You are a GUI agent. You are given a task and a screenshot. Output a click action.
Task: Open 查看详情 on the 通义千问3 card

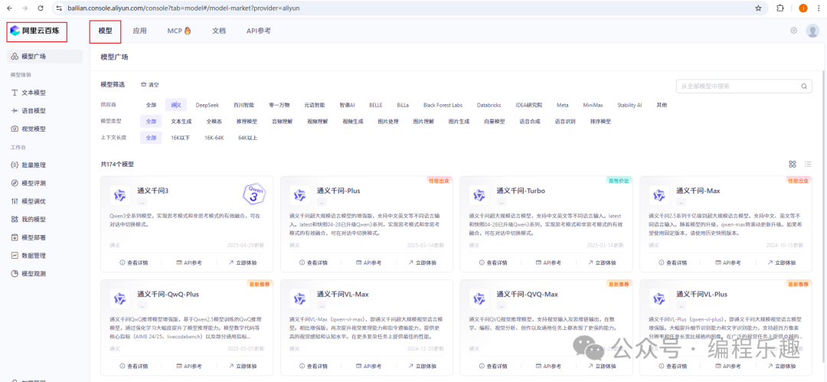[134, 263]
